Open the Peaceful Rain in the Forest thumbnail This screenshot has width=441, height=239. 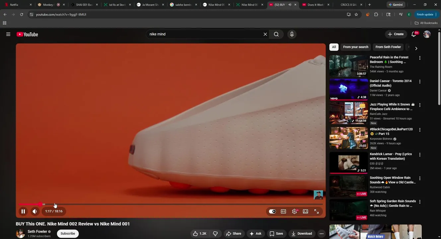pyautogui.click(x=348, y=66)
